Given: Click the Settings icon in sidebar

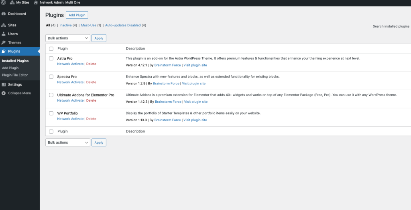Looking at the screenshot, I should pyautogui.click(x=4, y=85).
